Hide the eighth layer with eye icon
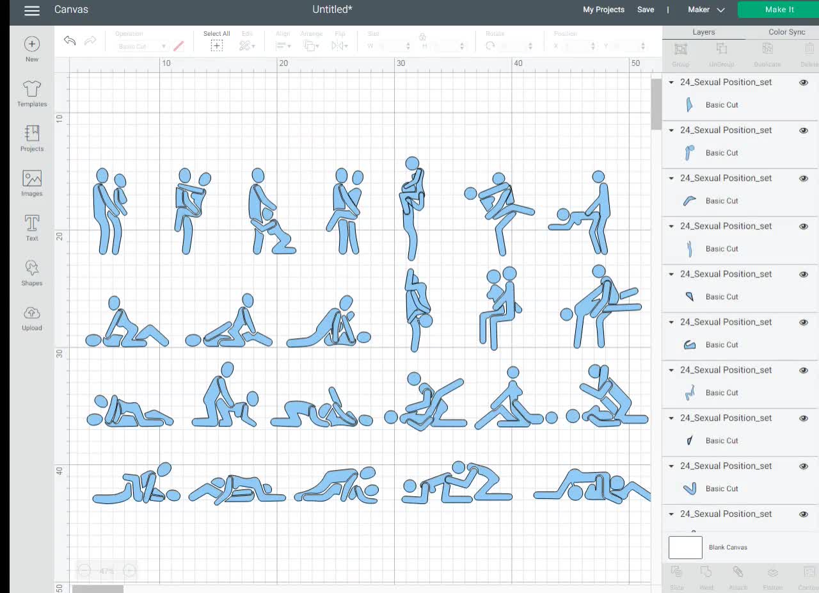 coord(804,419)
